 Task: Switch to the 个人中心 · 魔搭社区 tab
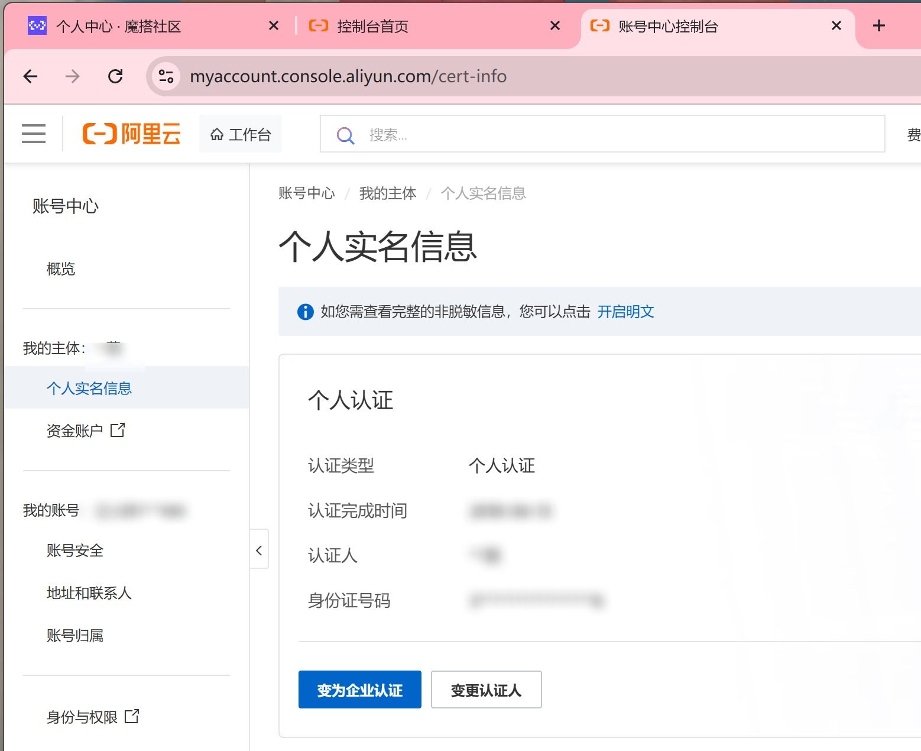click(118, 27)
